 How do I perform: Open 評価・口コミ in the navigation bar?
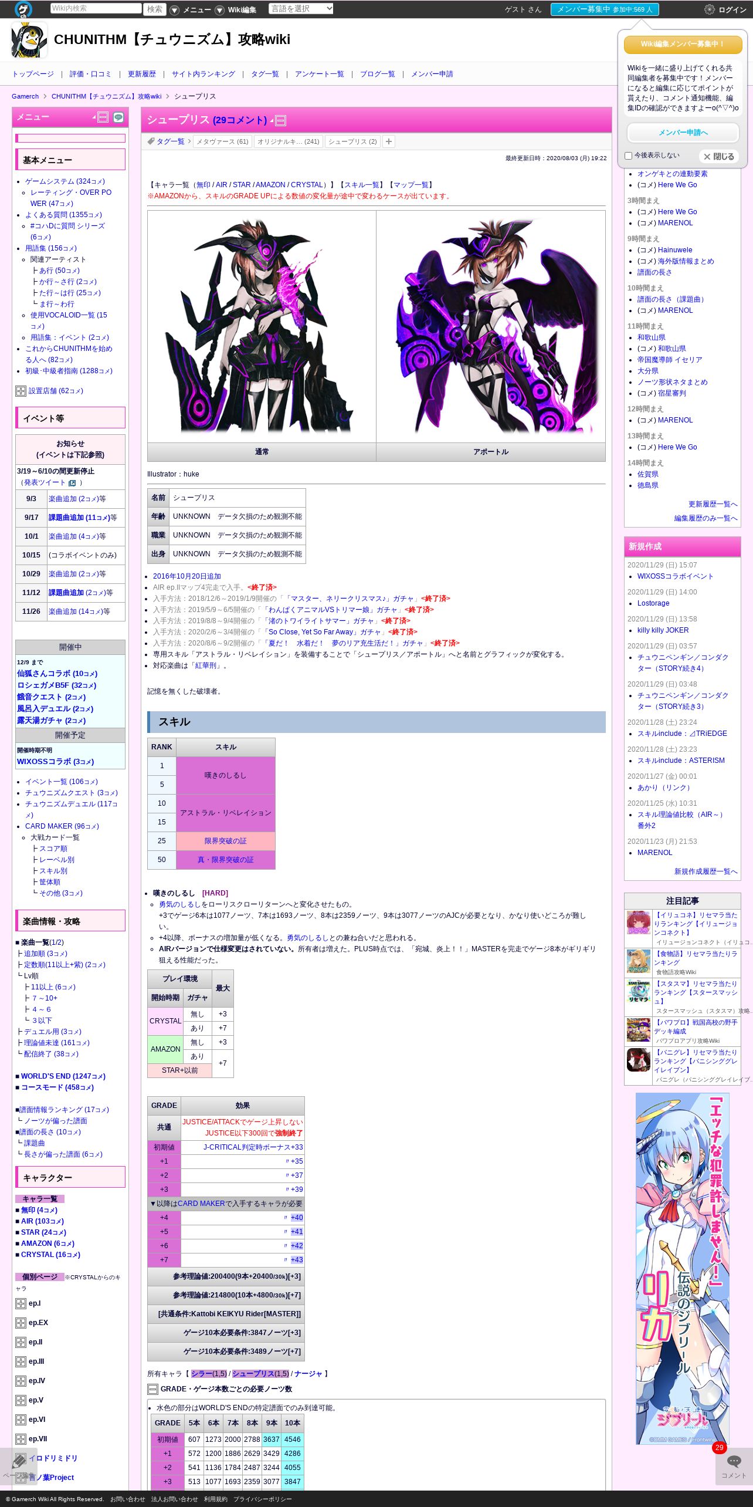(90, 74)
